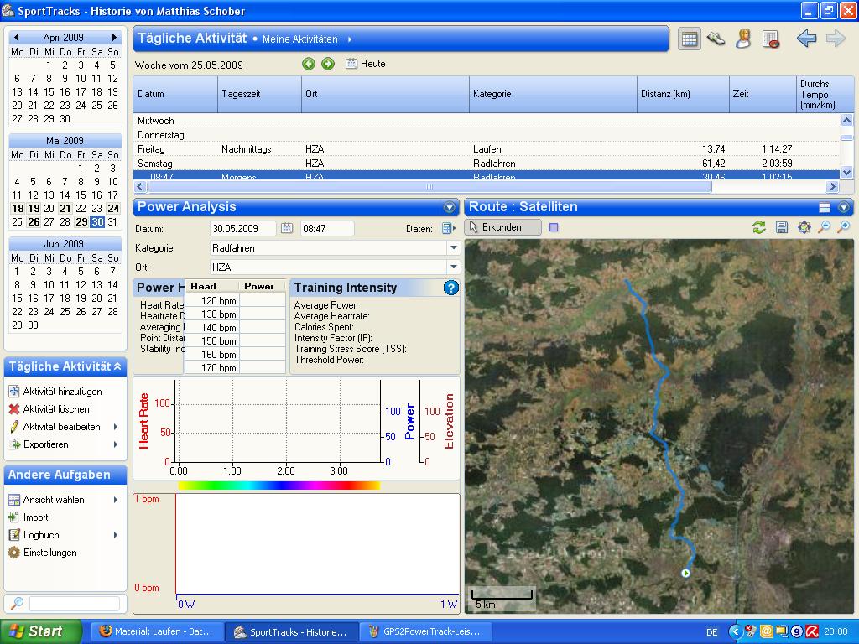859x644 pixels.
Task: Click the Erkunden map button
Action: pyautogui.click(x=502, y=227)
